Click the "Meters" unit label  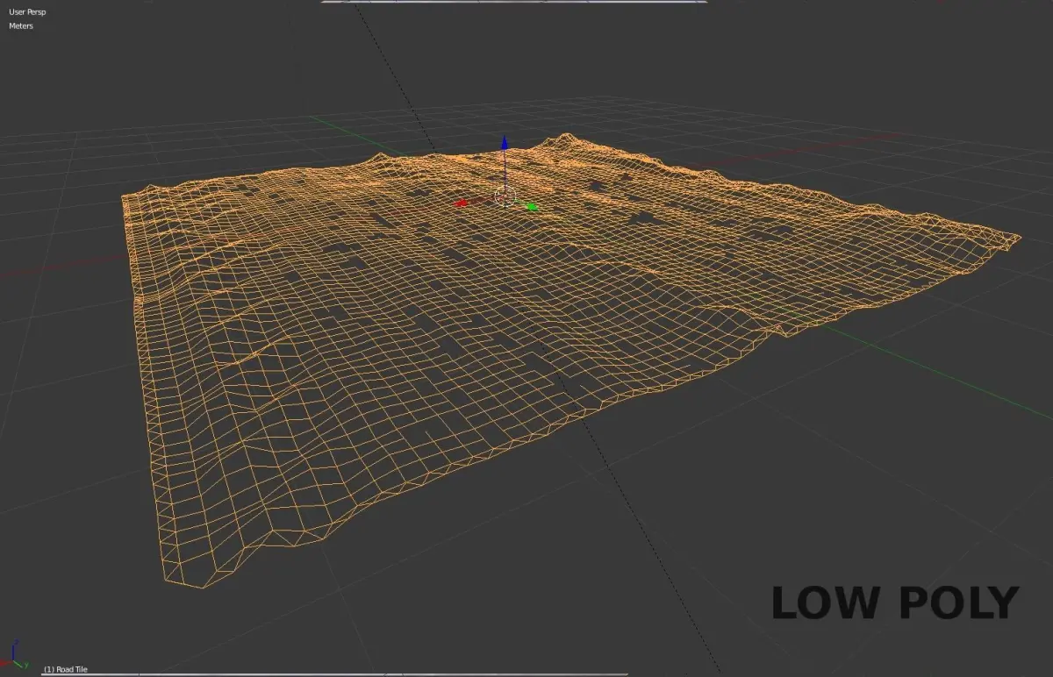22,25
